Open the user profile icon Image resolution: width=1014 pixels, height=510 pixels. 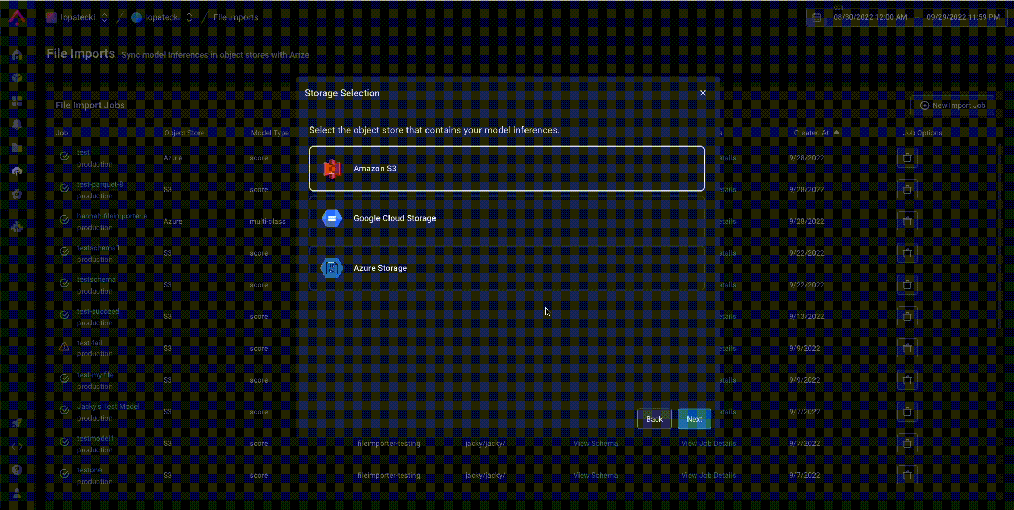pos(17,493)
